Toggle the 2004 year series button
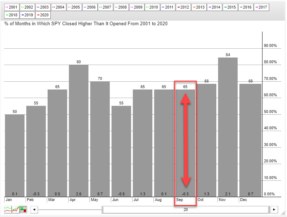 pos(59,7)
